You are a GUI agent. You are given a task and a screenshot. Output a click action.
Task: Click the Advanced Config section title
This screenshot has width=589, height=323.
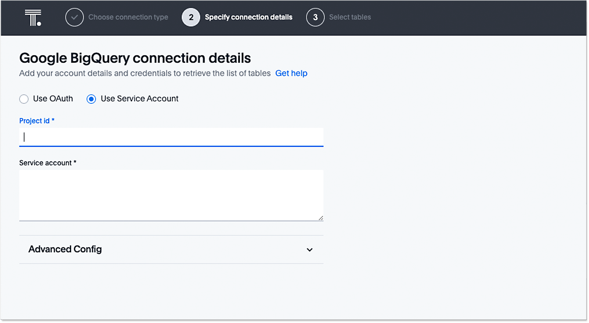point(65,249)
